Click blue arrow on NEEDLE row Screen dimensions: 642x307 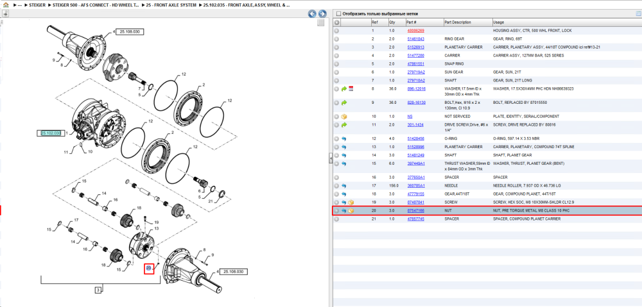coord(344,186)
